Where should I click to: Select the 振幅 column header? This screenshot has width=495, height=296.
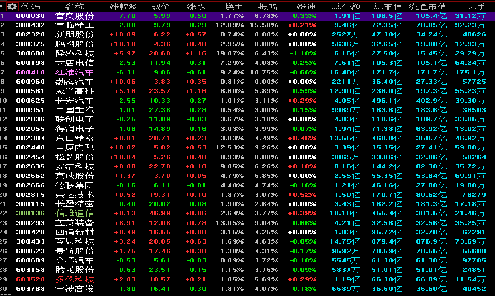pos(268,6)
